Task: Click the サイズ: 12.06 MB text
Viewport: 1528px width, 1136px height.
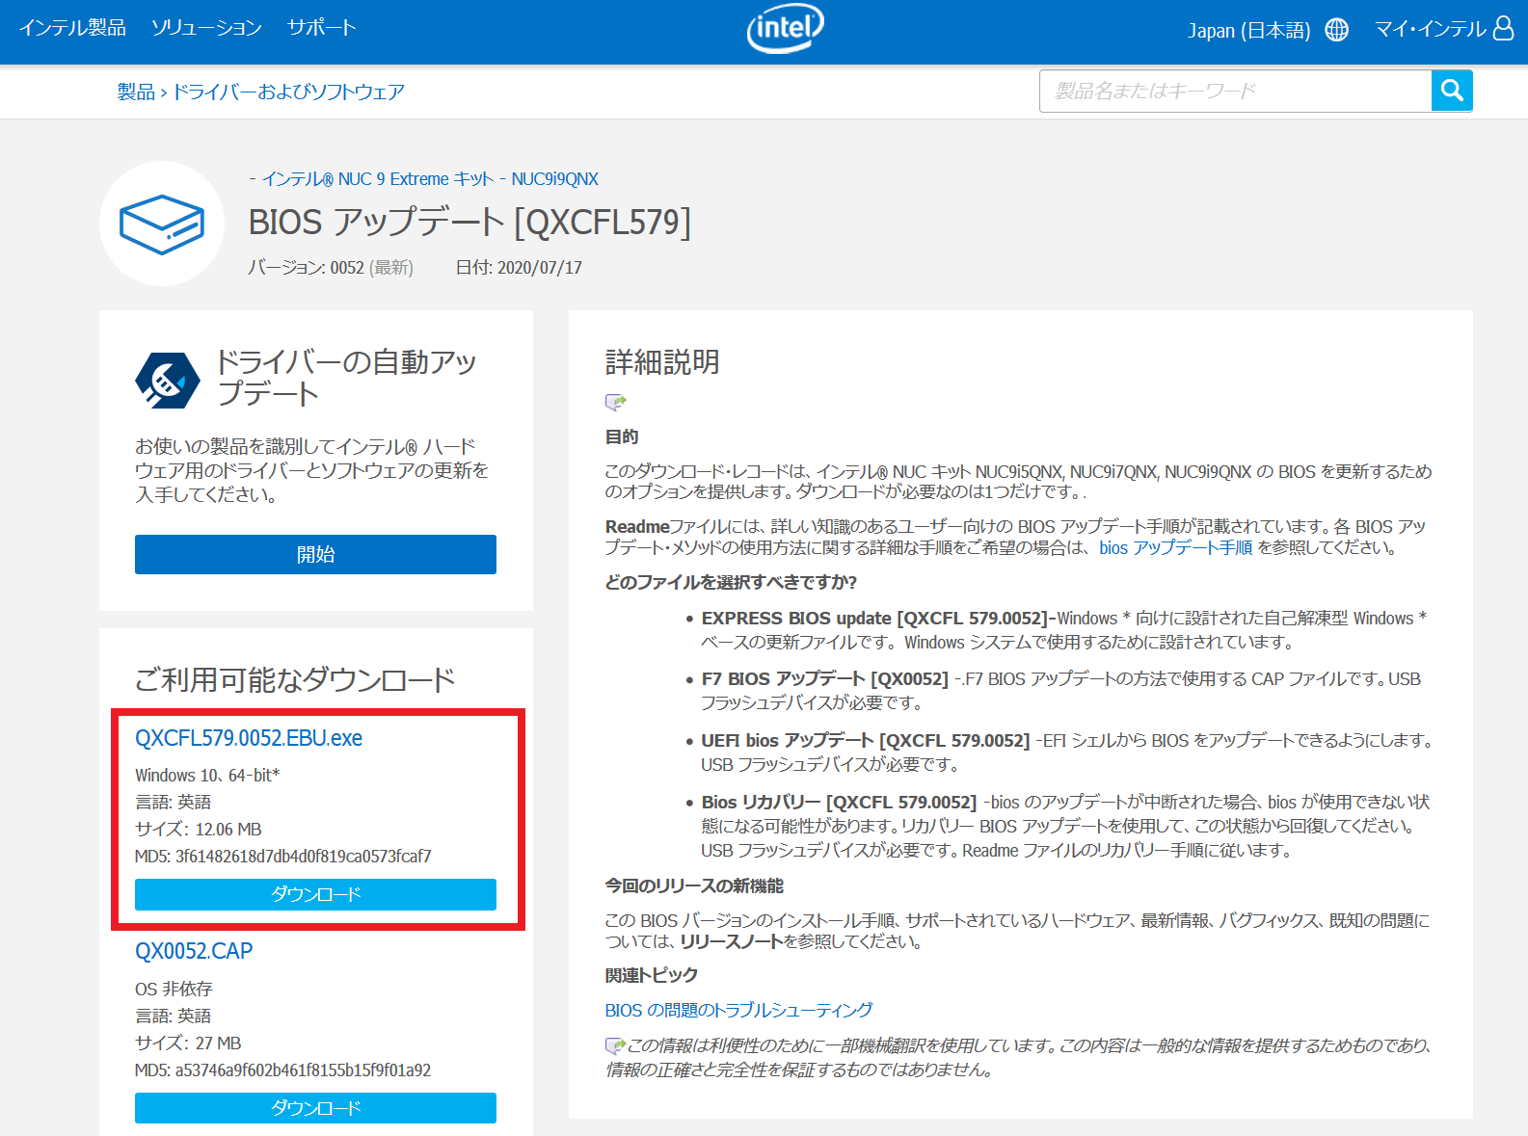Action: click(x=199, y=830)
